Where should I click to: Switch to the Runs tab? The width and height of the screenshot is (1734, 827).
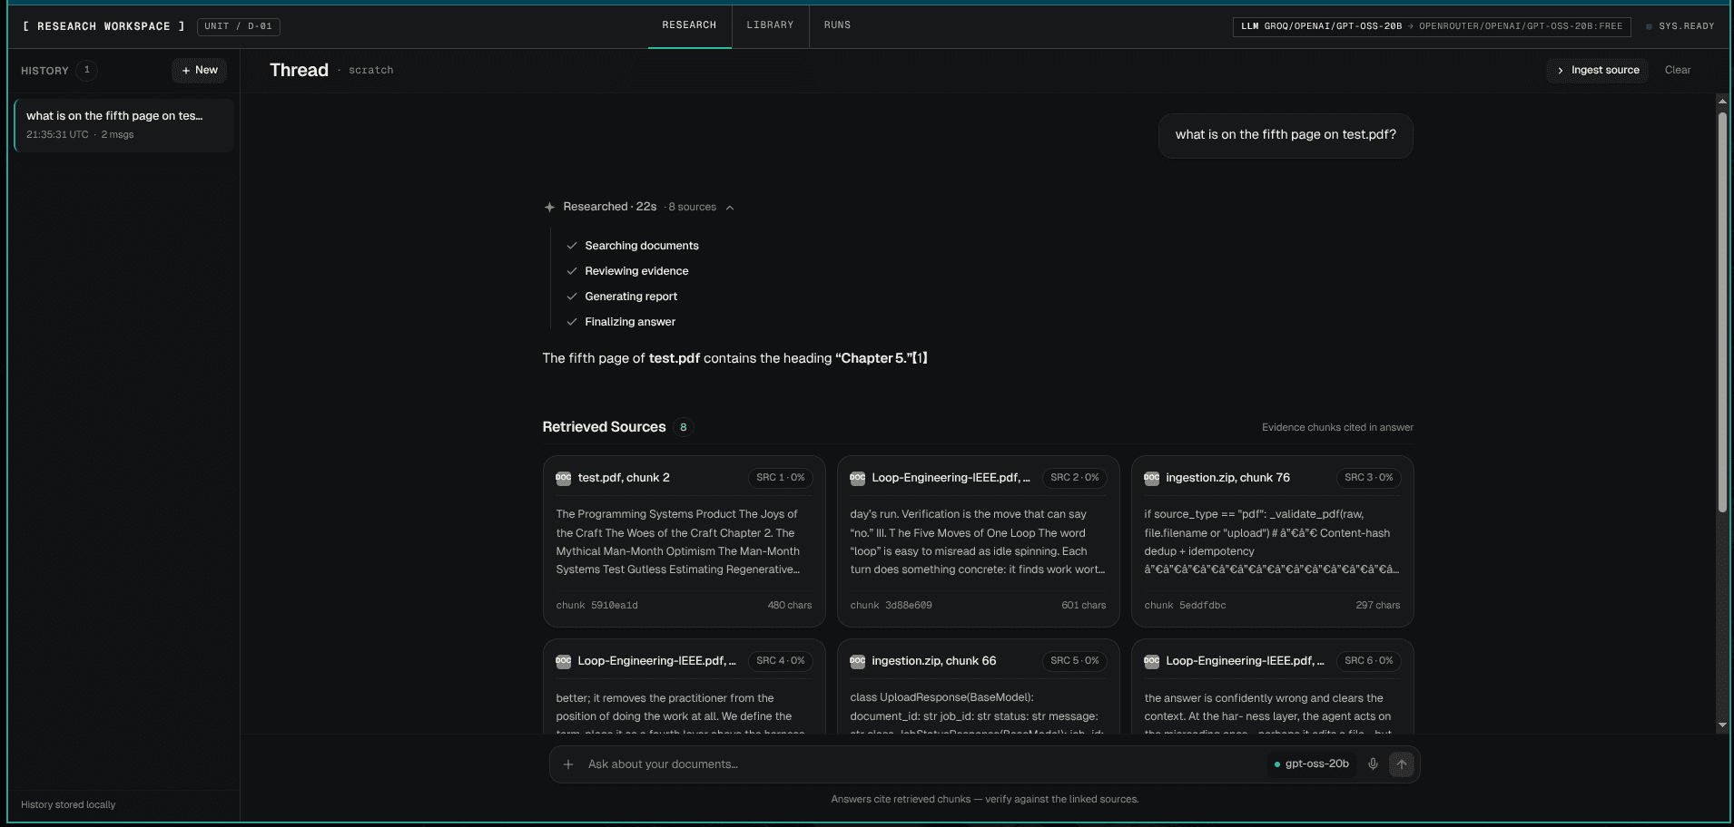(837, 25)
